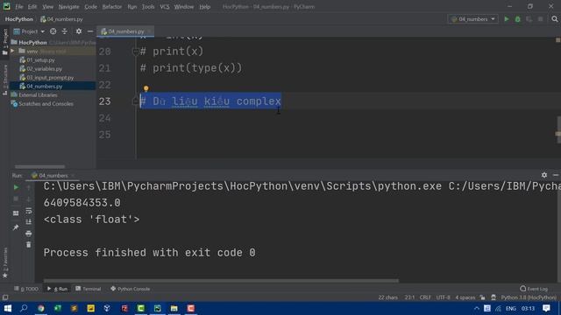Minimize the Run tool window
This screenshot has width=561, height=315.
tap(556, 175)
